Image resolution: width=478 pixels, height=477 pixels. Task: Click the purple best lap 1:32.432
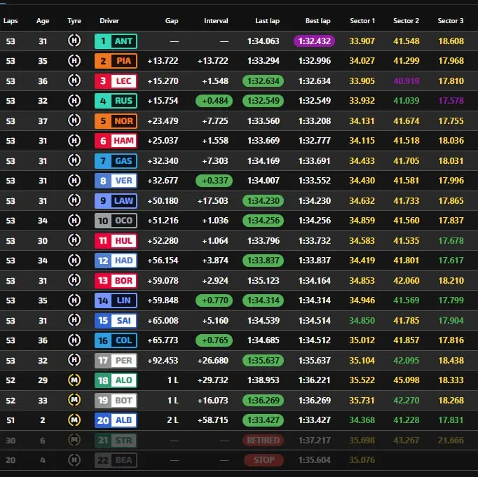pos(316,41)
